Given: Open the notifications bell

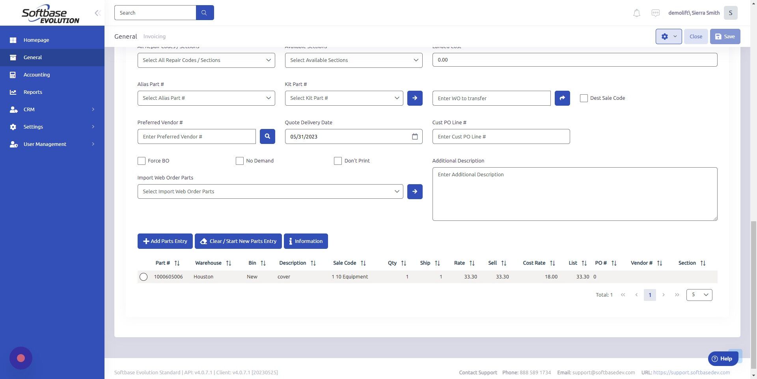Looking at the screenshot, I should 636,13.
